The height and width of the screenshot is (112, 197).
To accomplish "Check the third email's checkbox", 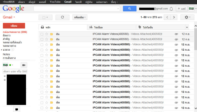I will click(x=42, y=45).
